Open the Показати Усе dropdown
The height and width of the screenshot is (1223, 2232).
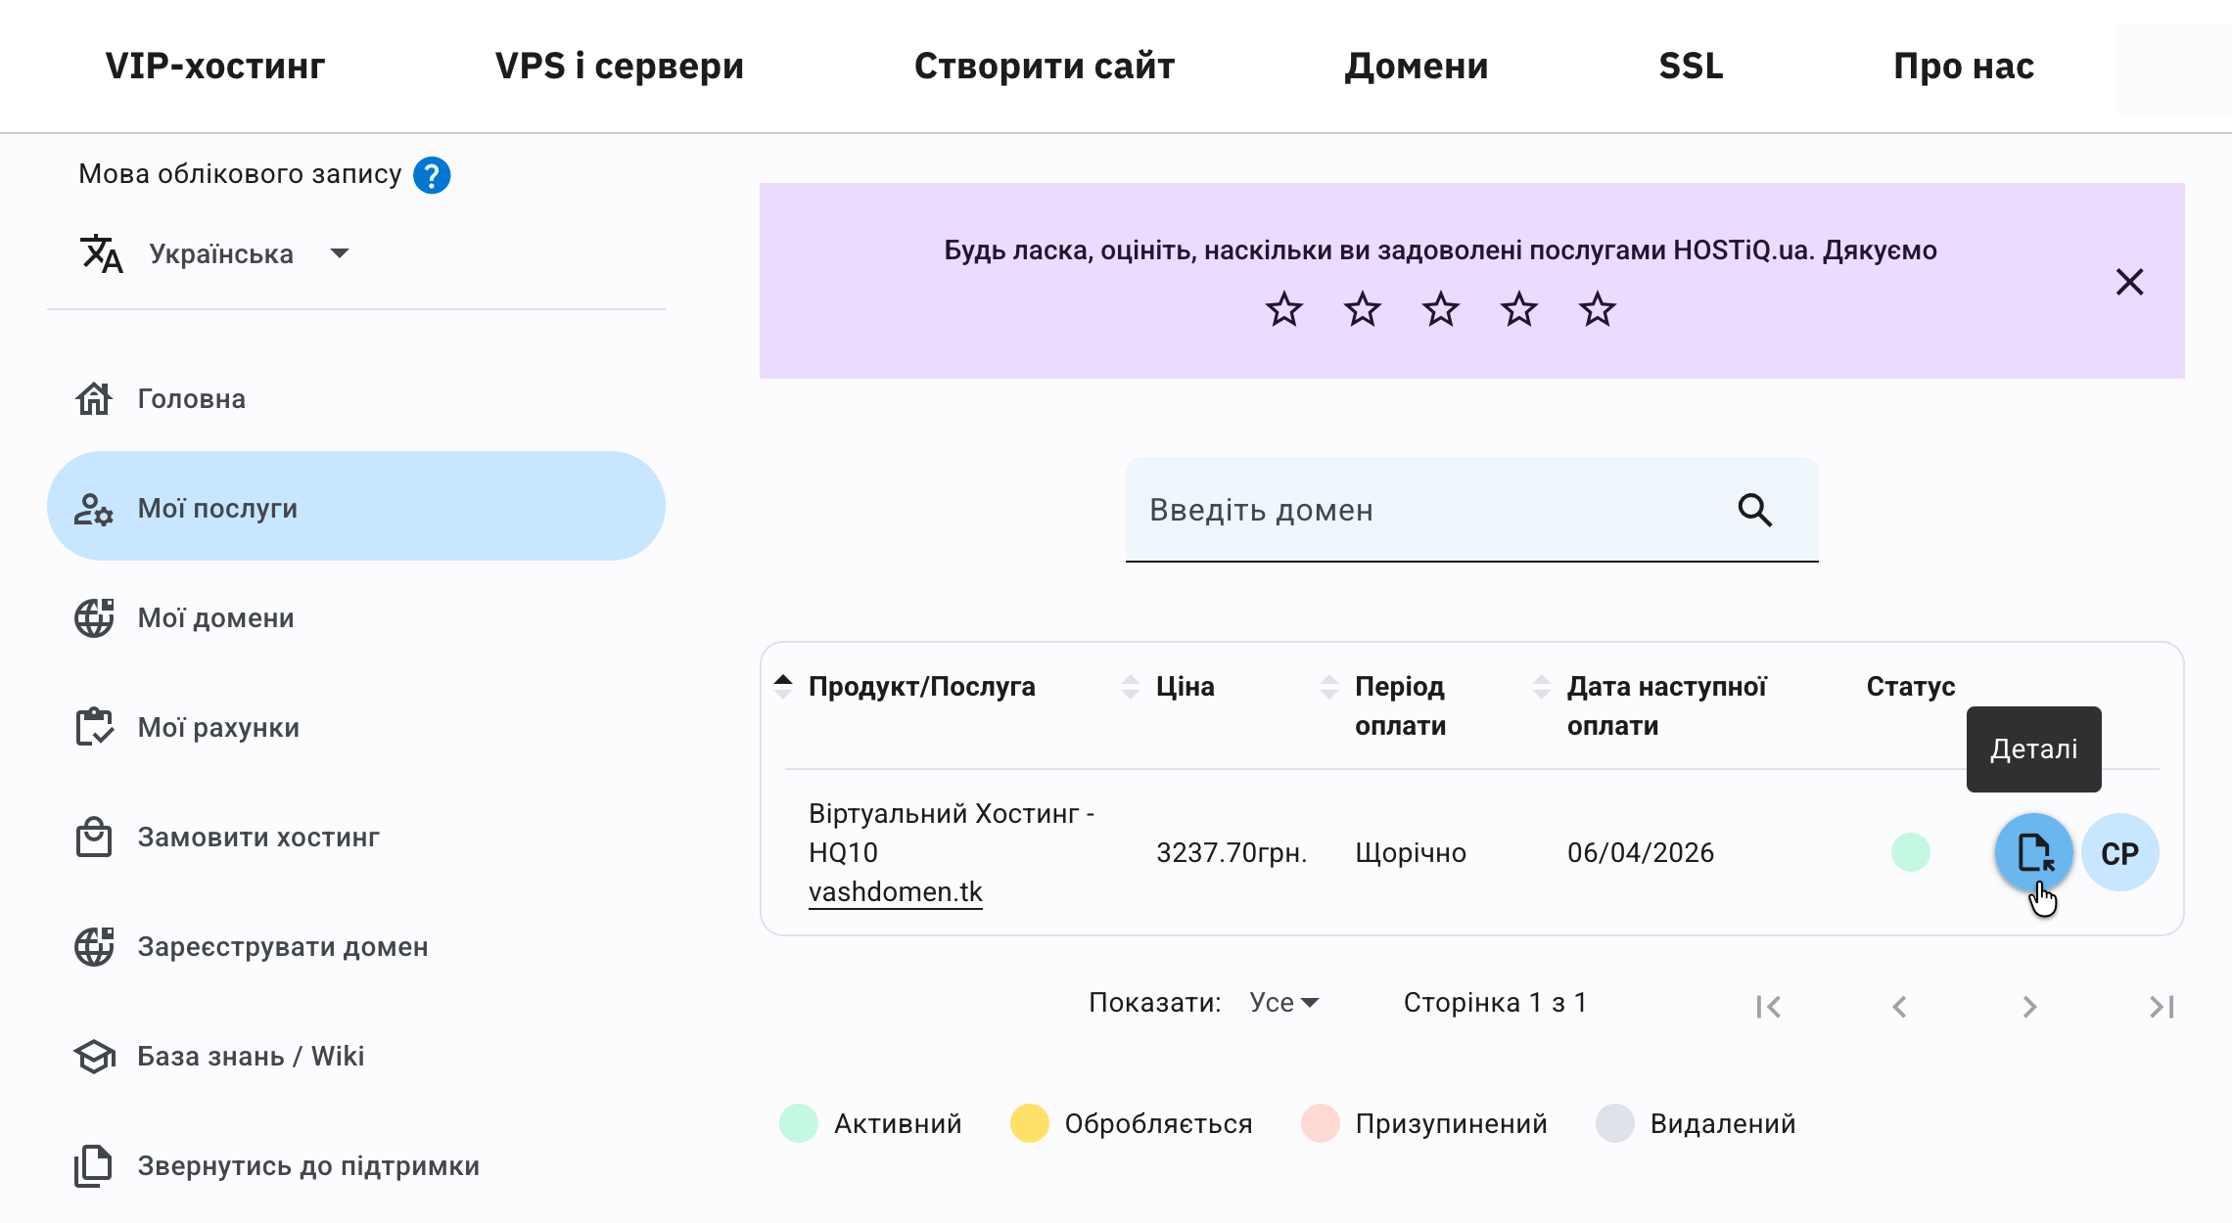pos(1283,1002)
